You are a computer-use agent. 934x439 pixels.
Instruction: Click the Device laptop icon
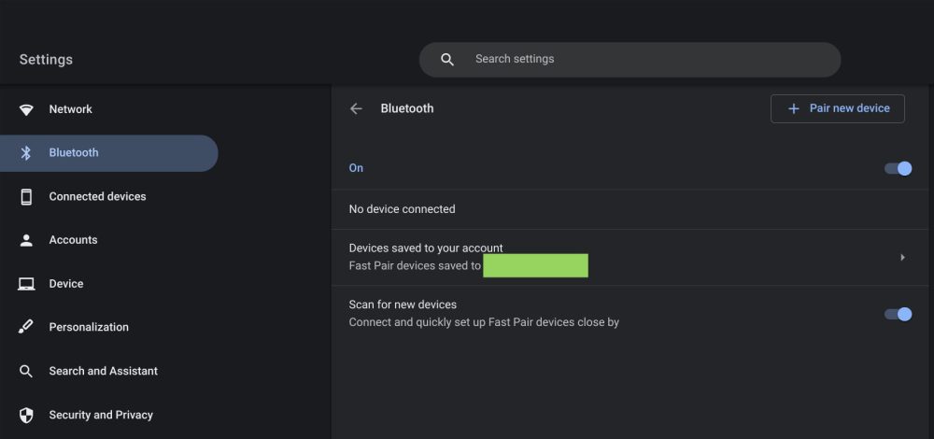pos(26,284)
